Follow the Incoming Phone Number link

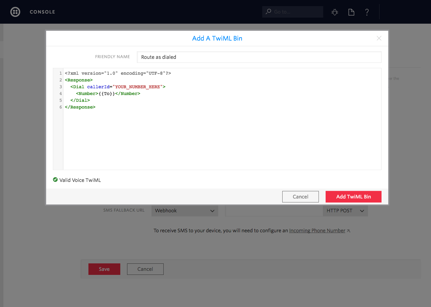[317, 231]
